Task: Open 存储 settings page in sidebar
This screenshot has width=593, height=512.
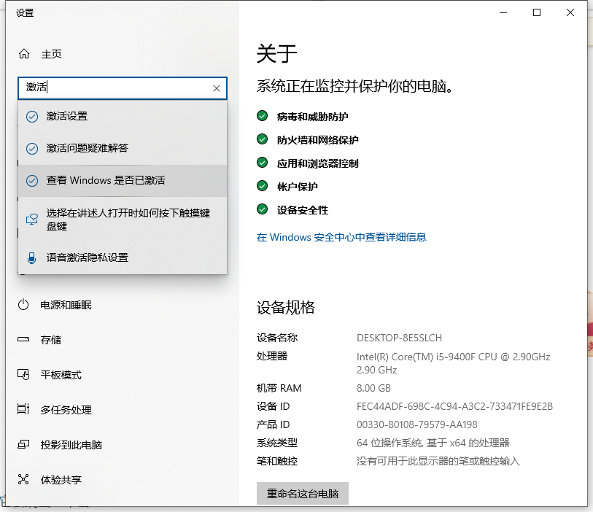Action: tap(51, 340)
